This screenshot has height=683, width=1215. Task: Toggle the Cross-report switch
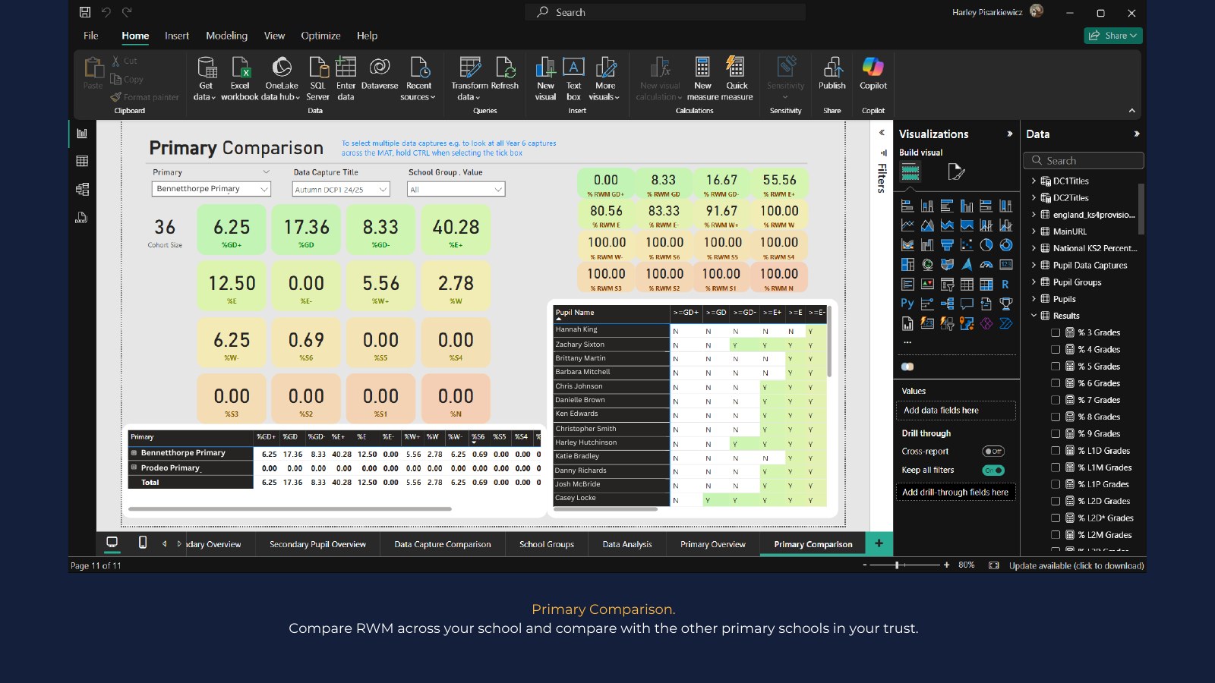[993, 452]
